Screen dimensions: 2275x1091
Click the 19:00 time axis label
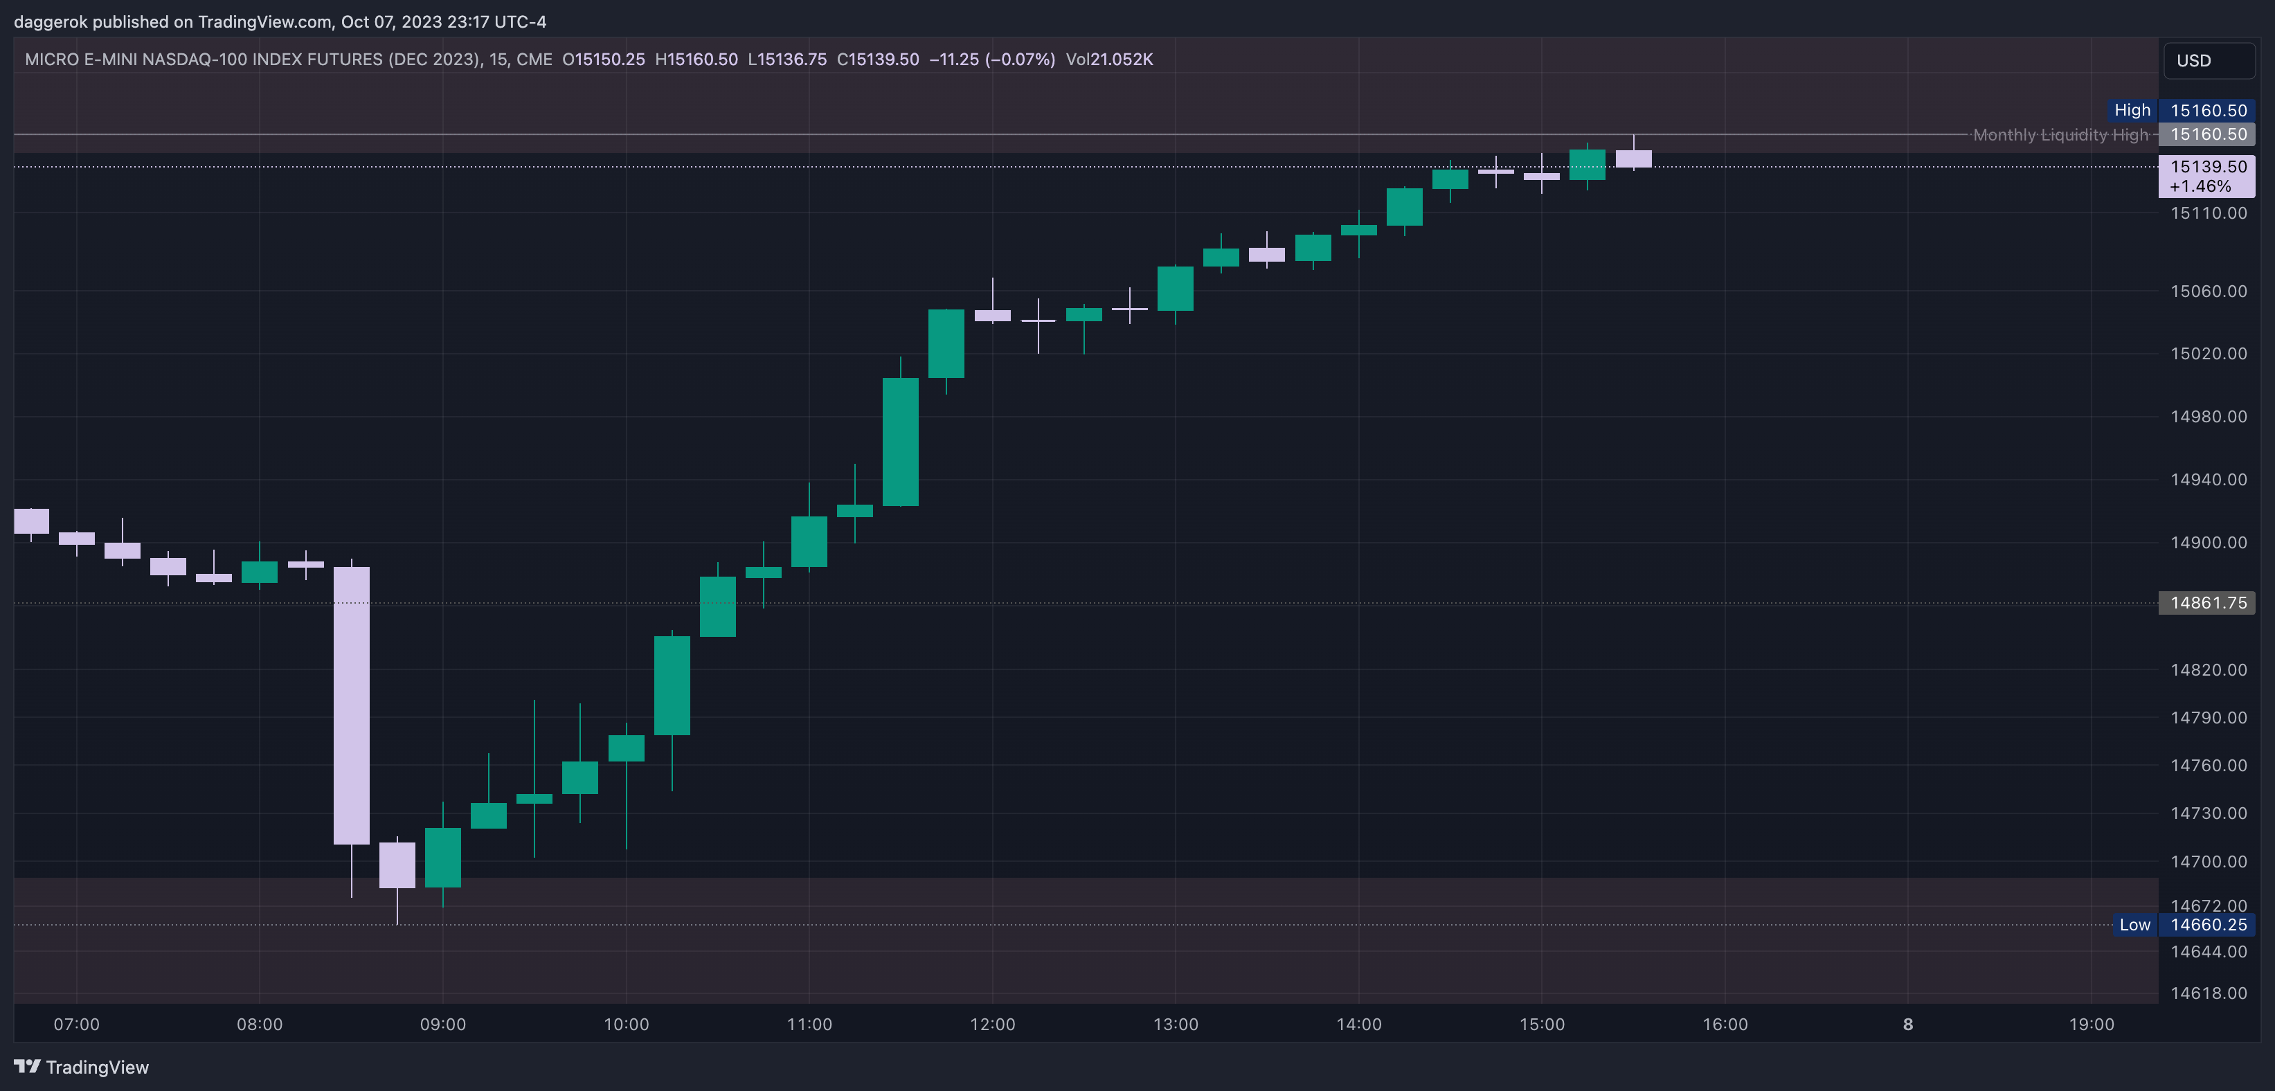(2092, 1024)
